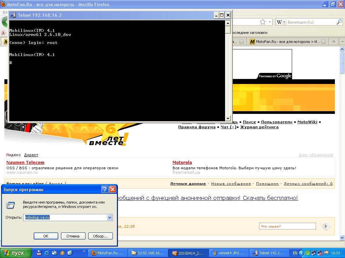Open the Поиск link on the forum
The image size is (345, 258).
249,122
